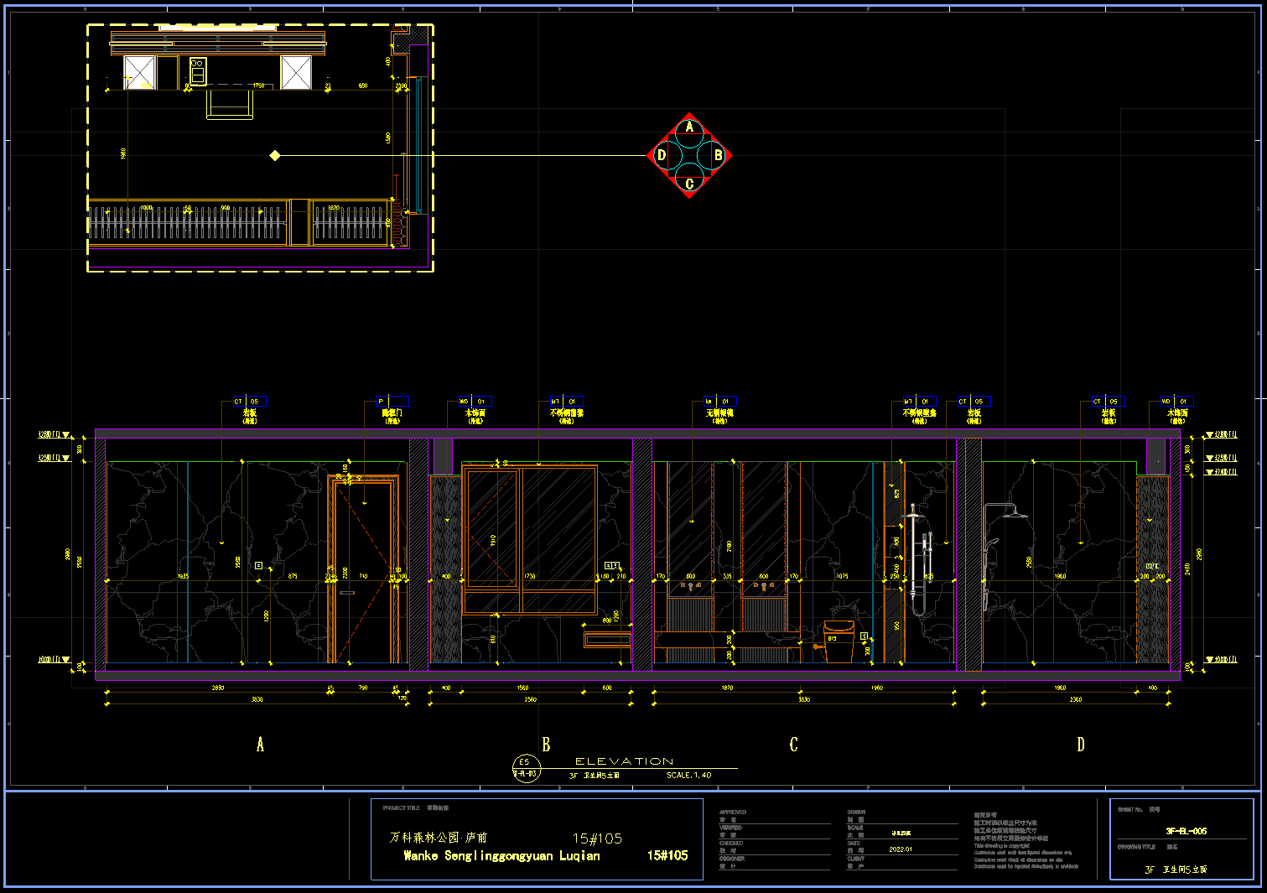
Task: Click the 'MT 01' material tag above elevation B
Action: [567, 402]
